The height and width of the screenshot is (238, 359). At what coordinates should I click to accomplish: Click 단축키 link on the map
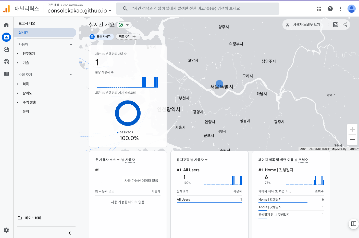303,149
